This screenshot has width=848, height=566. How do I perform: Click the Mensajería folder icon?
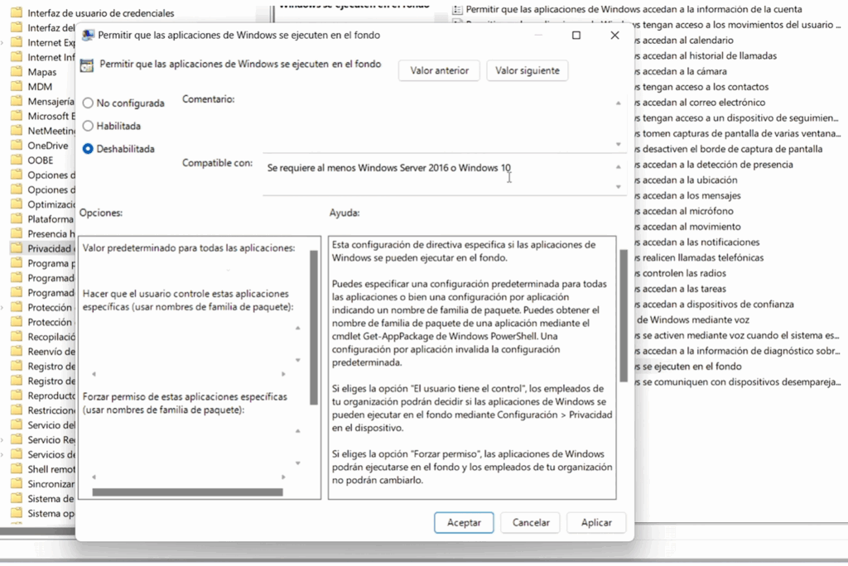click(x=17, y=101)
